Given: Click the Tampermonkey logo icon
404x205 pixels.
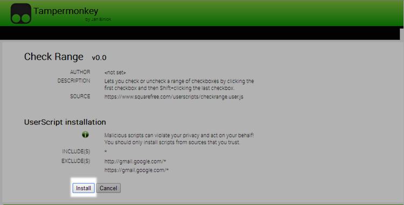Looking at the screenshot, I should 21,13.
